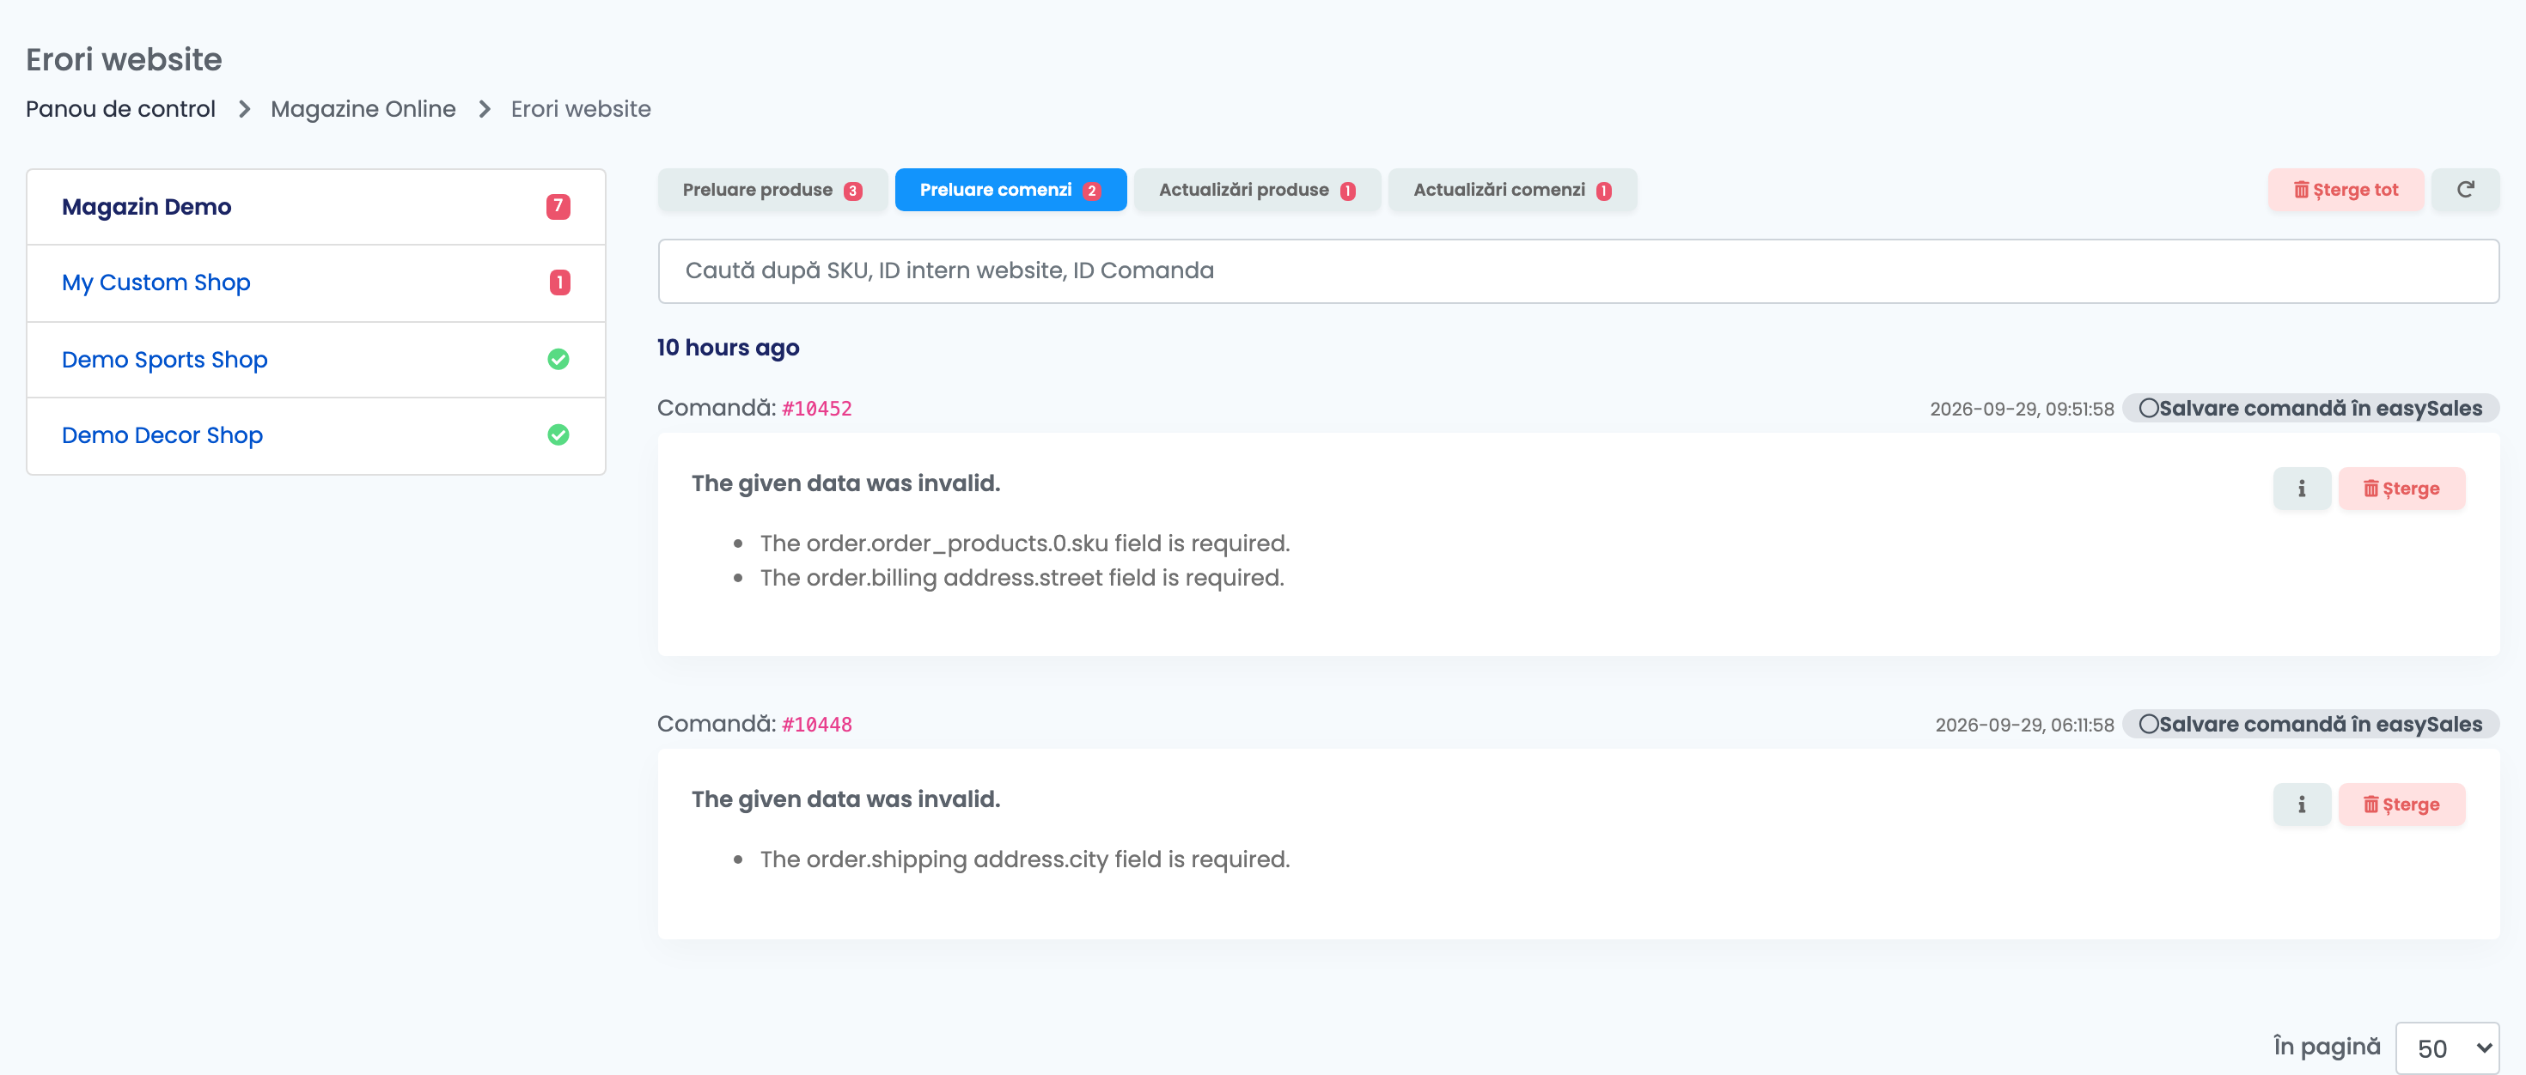Click 'billing address.street field is required' message

click(1022, 577)
